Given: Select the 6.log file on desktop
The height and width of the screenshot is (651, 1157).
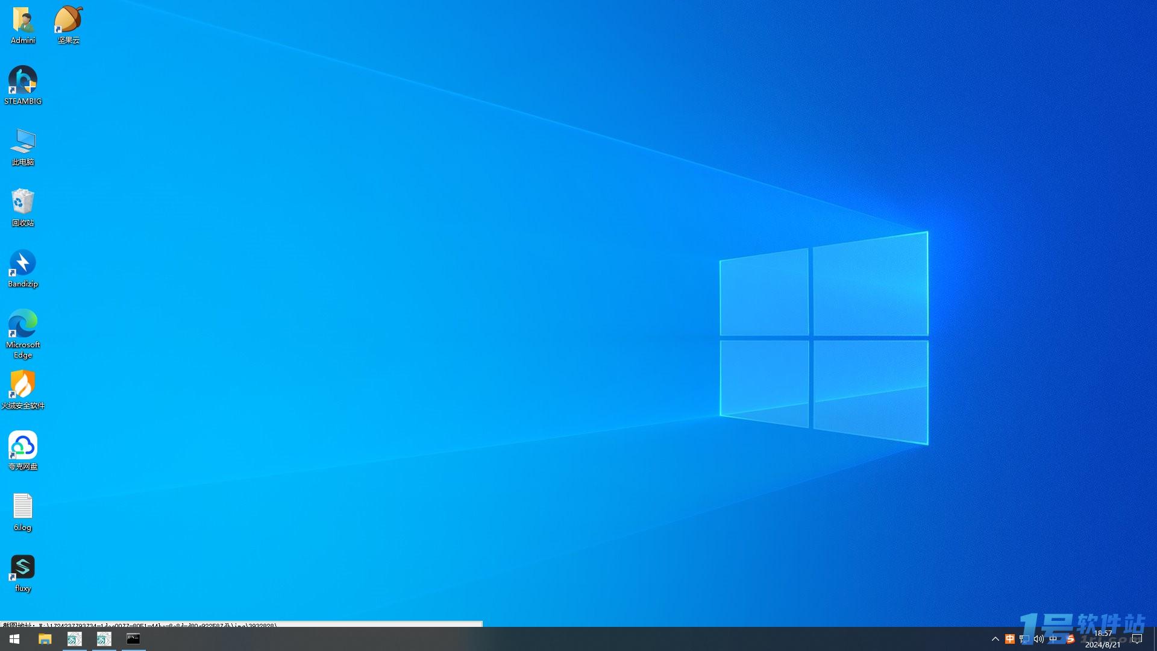Looking at the screenshot, I should (23, 512).
